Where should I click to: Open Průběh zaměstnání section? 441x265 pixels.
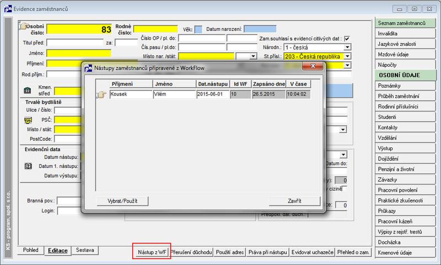point(405,96)
